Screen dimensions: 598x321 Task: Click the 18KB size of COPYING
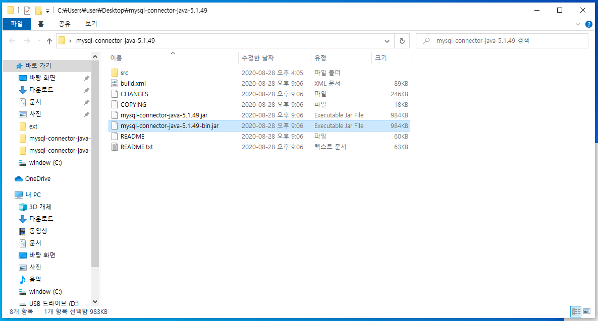tap(401, 104)
